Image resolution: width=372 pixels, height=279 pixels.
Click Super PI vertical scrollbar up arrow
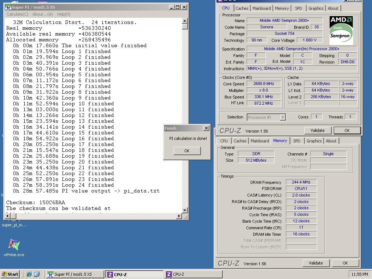(185, 21)
